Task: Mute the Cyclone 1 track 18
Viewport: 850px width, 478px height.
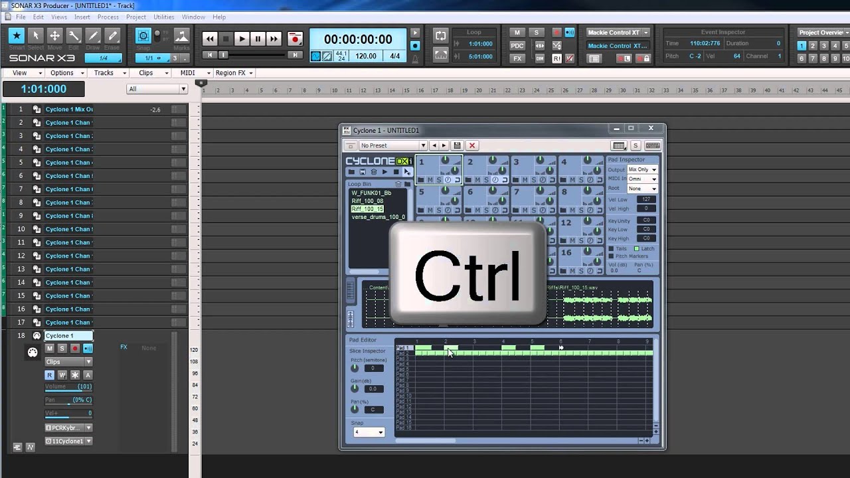Action: point(49,349)
